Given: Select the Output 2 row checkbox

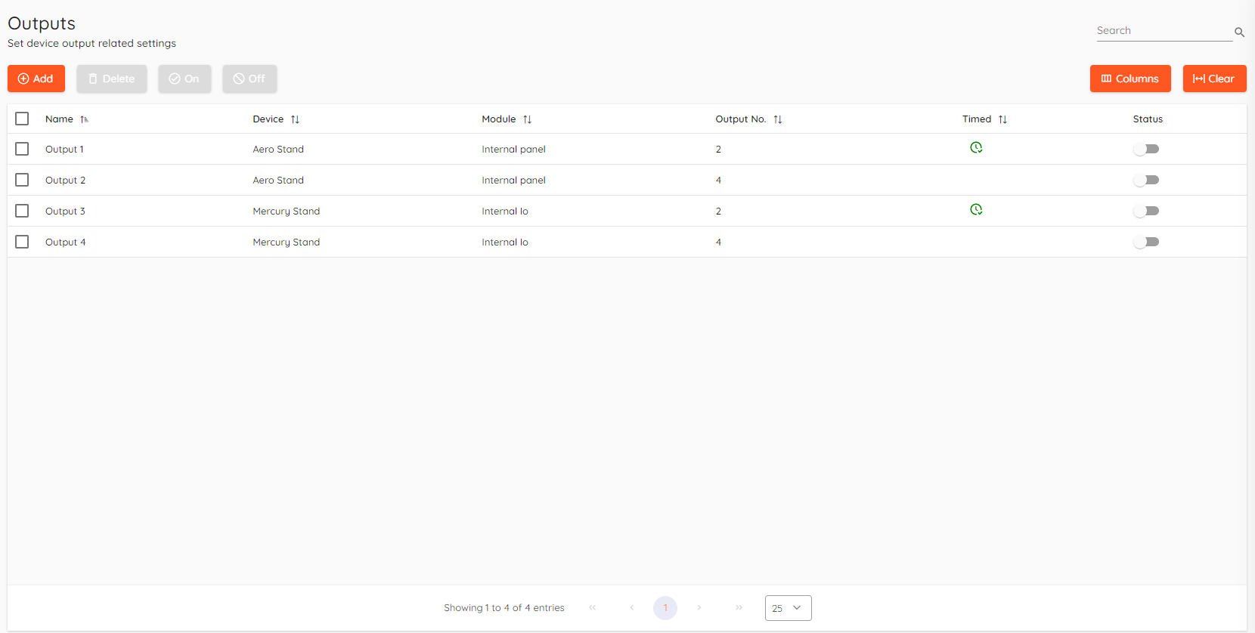Looking at the screenshot, I should tap(22, 180).
